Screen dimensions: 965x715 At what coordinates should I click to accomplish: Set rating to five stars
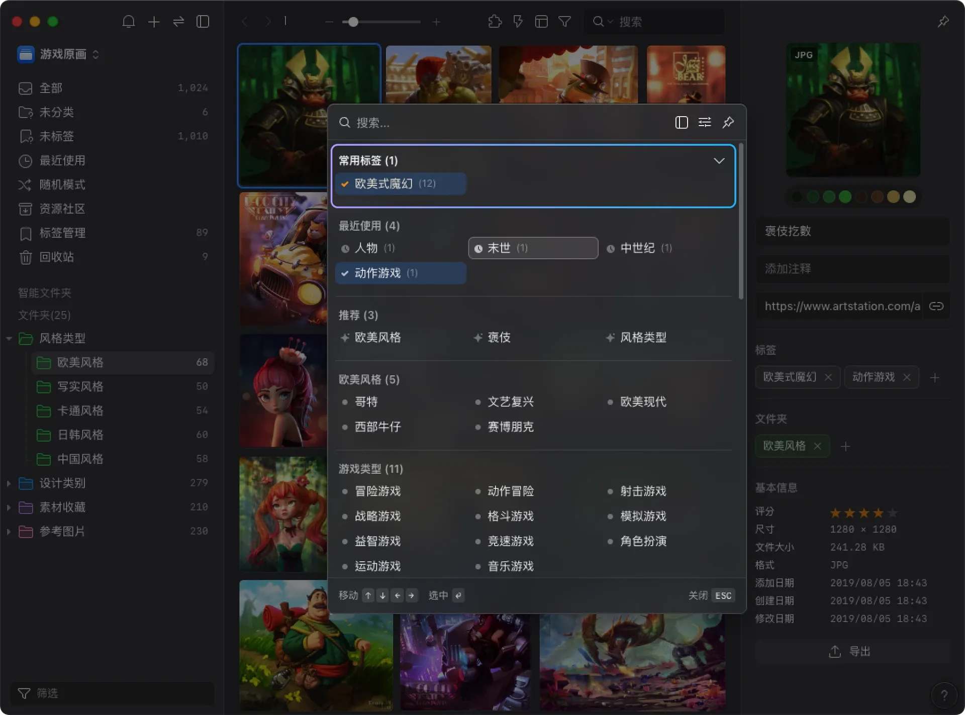click(x=893, y=513)
